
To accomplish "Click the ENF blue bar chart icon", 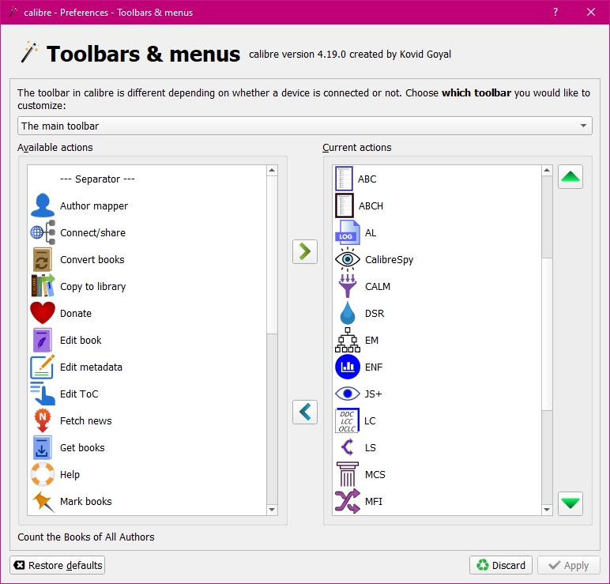I will [x=348, y=367].
